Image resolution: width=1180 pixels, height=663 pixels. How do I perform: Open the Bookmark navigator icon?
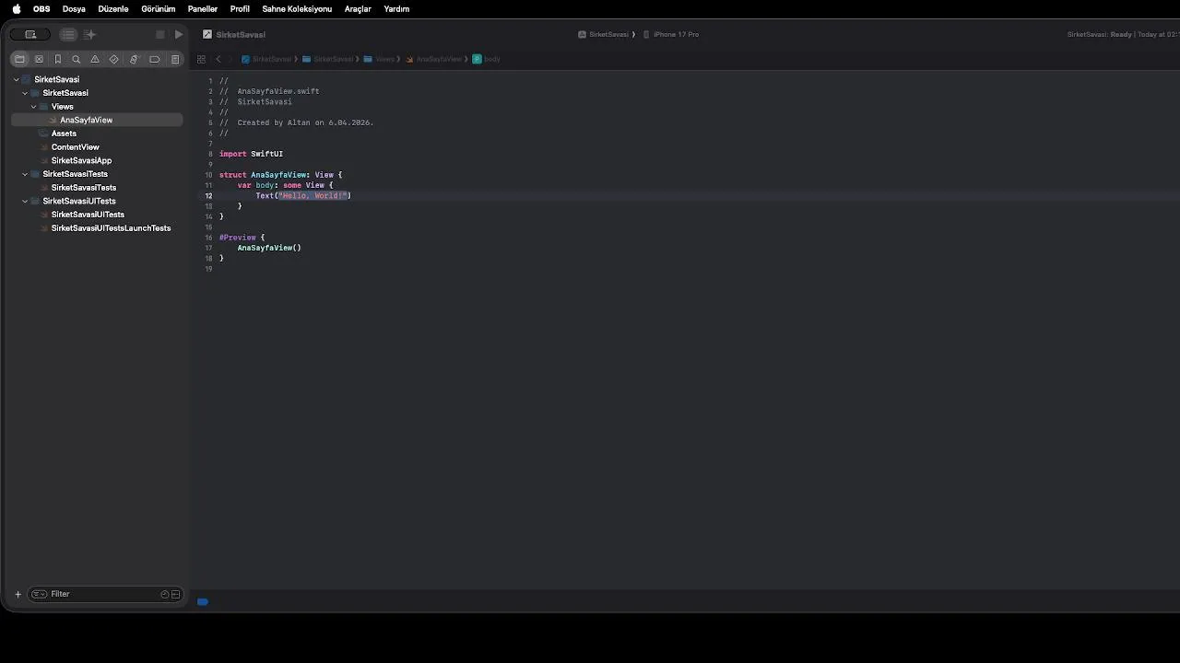click(x=57, y=59)
